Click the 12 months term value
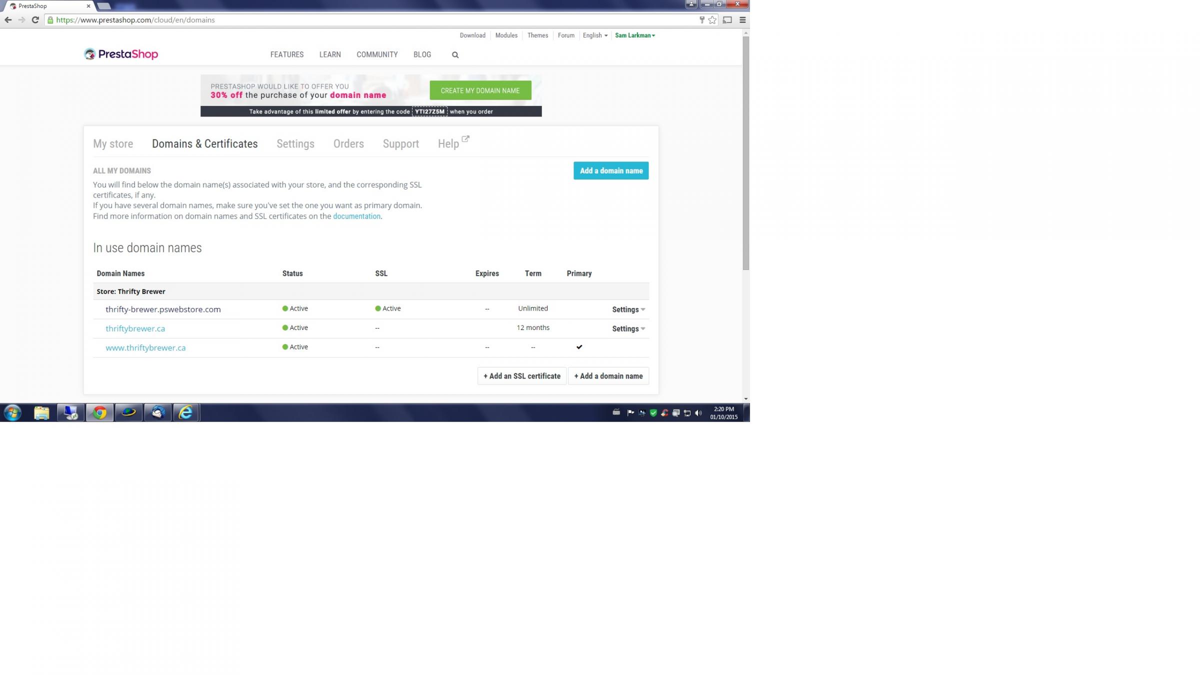Screen dimensions: 1200x675 pos(533,327)
